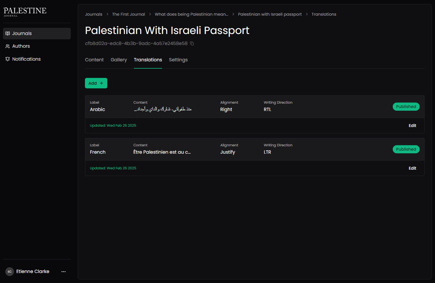Click the Authors people icon
The height and width of the screenshot is (283, 435).
coord(8,46)
